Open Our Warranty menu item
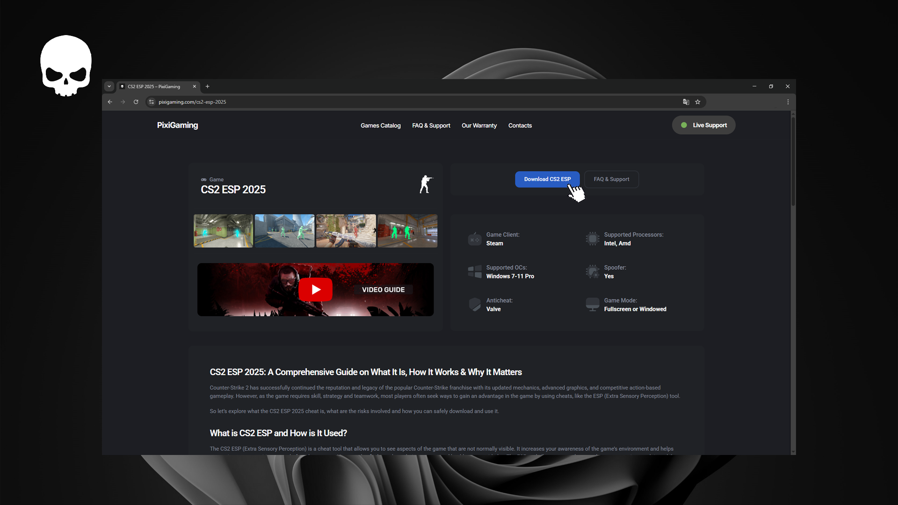Viewport: 898px width, 505px height. (x=479, y=126)
